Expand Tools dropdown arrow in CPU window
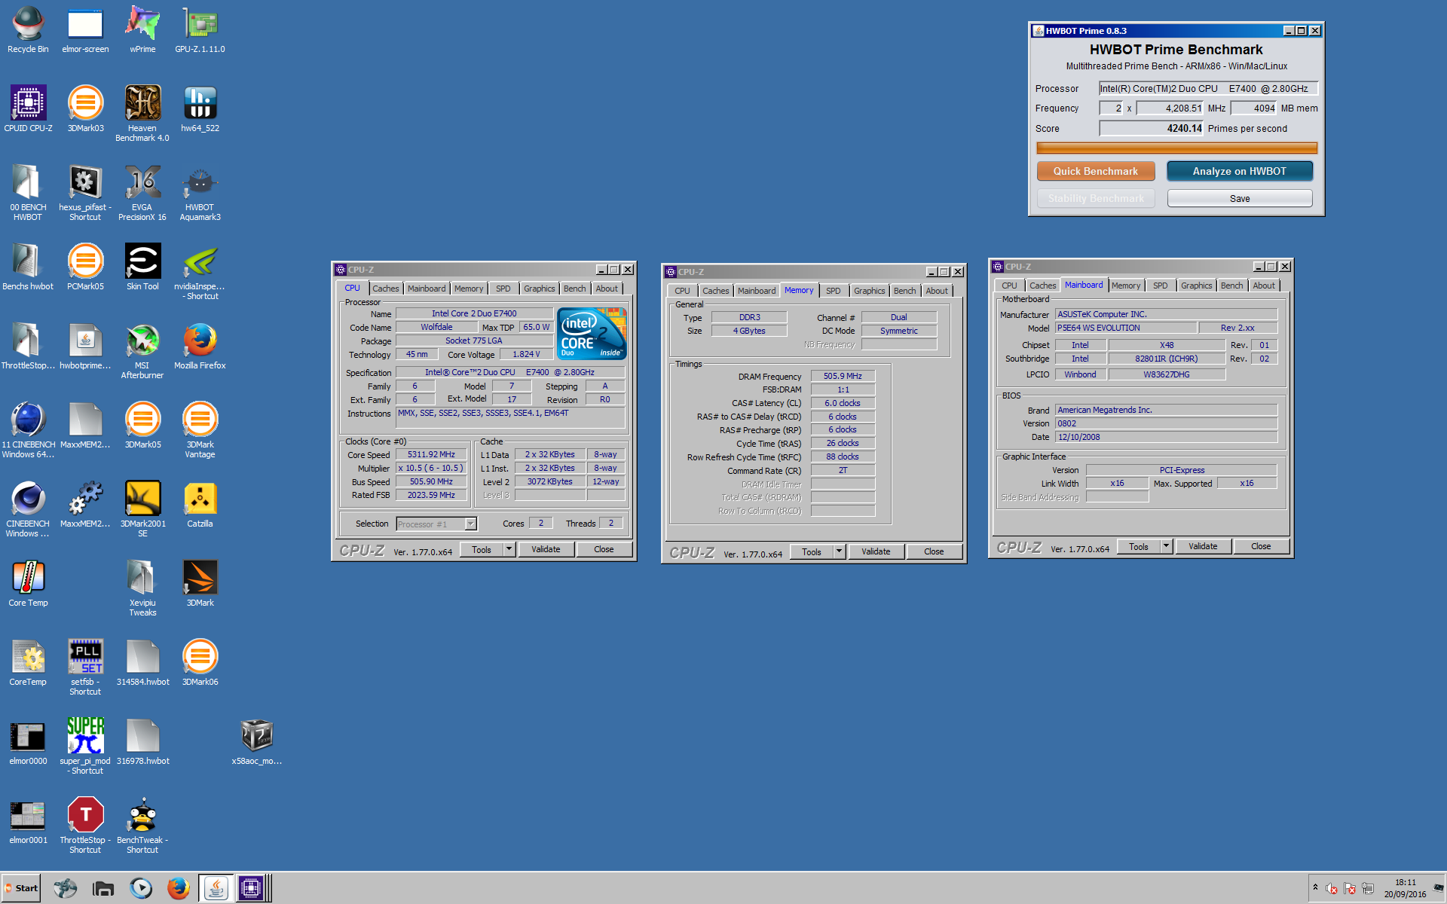 (x=509, y=550)
